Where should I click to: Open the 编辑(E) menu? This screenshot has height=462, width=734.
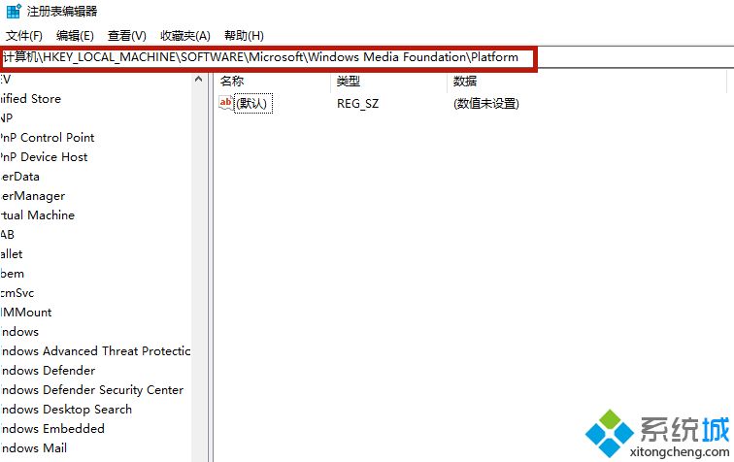pyautogui.click(x=75, y=36)
